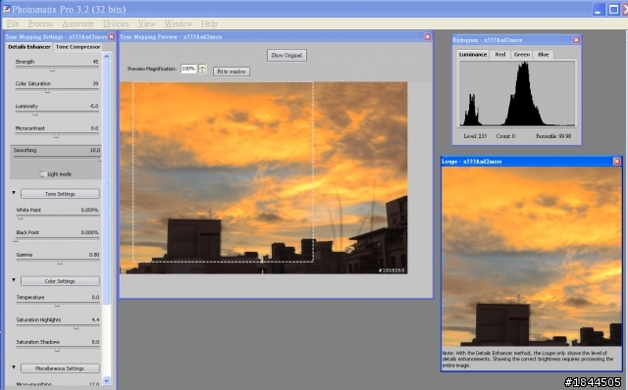Click the Preview Magnification stepper arrows
The height and width of the screenshot is (390, 628).
tap(202, 69)
